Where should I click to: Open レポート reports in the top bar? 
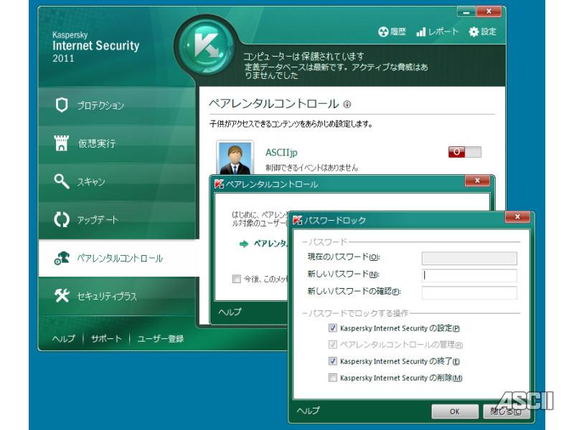tap(438, 32)
